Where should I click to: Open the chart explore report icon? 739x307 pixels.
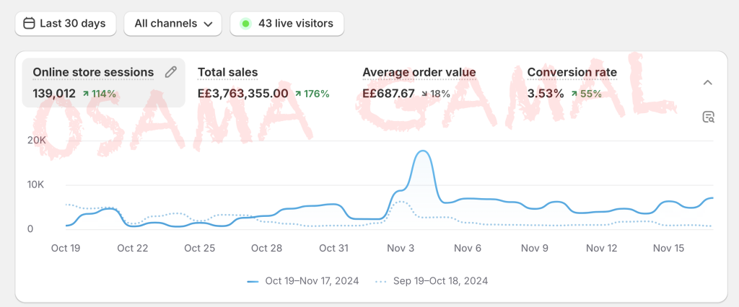click(x=708, y=117)
